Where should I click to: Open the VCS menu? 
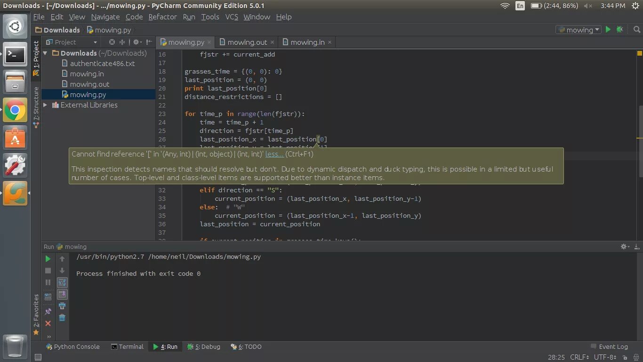tap(232, 17)
